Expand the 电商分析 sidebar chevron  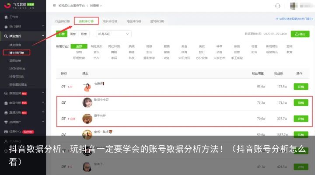(43, 102)
